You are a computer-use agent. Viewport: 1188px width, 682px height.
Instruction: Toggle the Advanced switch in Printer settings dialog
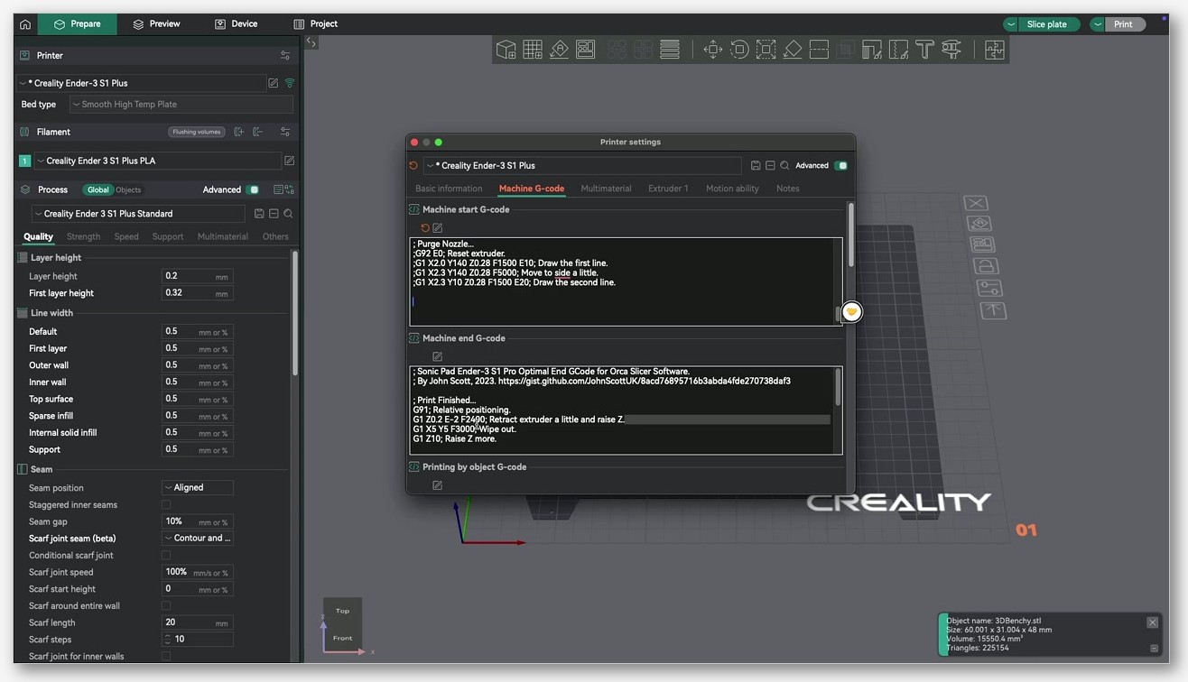pyautogui.click(x=841, y=166)
